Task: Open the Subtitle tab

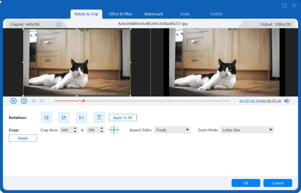Action: coord(216,14)
